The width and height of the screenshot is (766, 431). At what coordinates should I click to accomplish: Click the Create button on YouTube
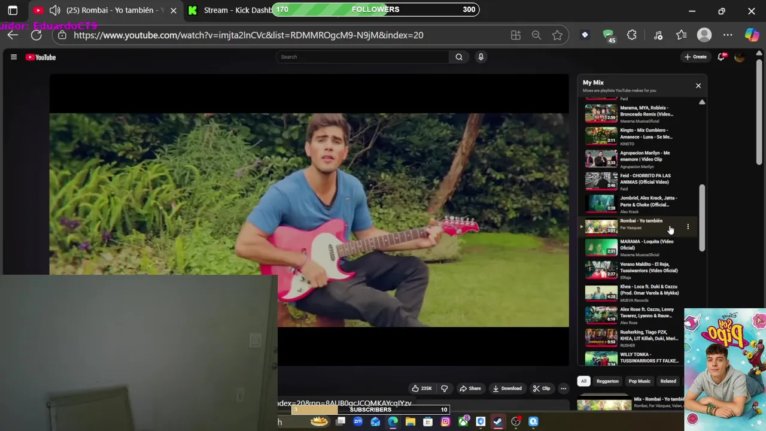[695, 57]
